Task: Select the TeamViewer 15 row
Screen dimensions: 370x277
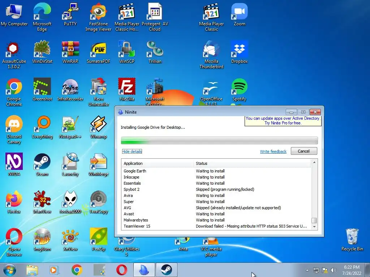Action: pos(216,226)
